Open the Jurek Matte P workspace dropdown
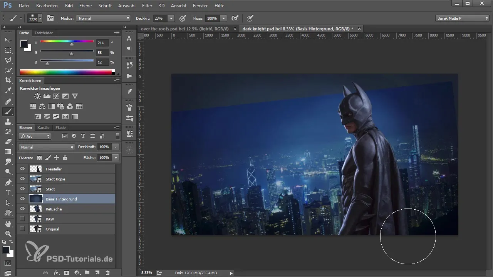Viewport: 493px width, 277px height. pos(462,18)
